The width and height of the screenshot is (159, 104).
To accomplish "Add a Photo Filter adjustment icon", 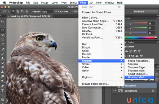I will pos(133,56).
